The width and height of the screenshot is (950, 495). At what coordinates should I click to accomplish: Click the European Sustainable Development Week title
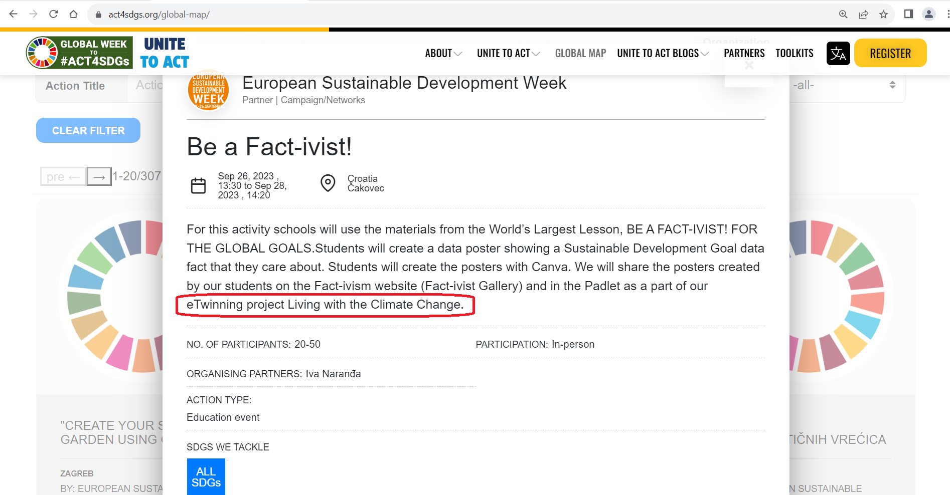pyautogui.click(x=404, y=83)
